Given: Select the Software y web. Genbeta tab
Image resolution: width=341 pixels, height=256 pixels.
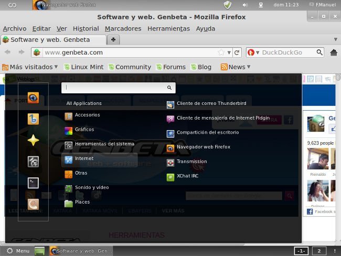Looking at the screenshot, I should tap(54, 40).
